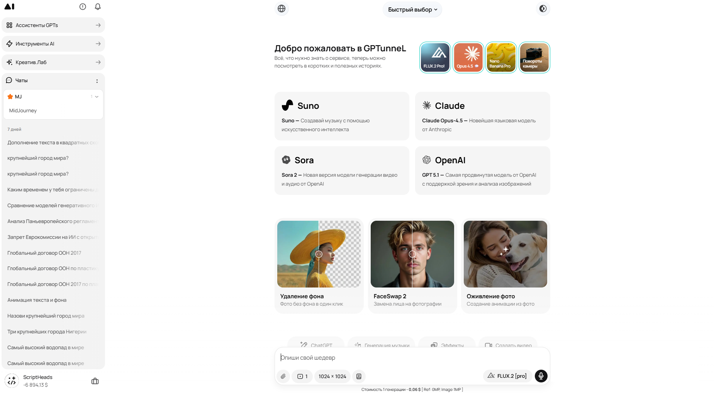The width and height of the screenshot is (714, 394).
Task: Collapse the MJ chat group chevron
Action: pos(97,97)
